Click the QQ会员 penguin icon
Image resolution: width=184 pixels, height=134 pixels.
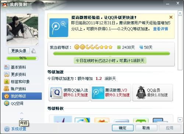(141, 92)
